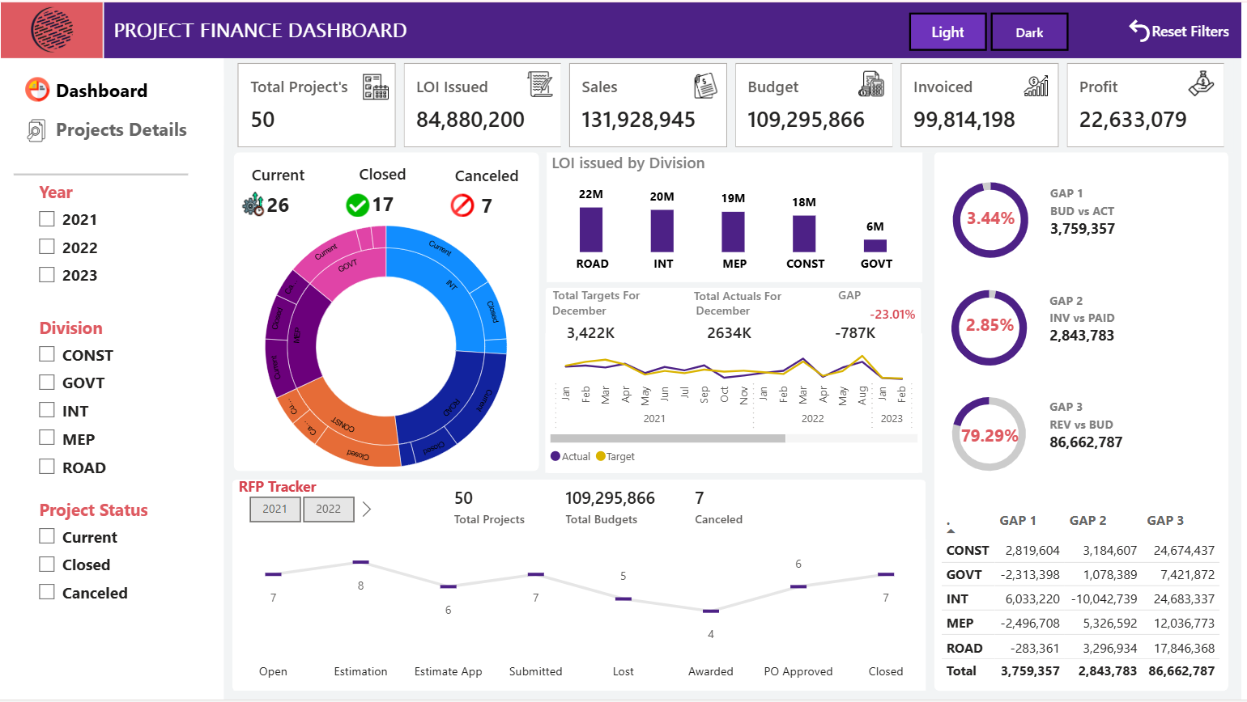Switch to Light theme

[x=947, y=32]
